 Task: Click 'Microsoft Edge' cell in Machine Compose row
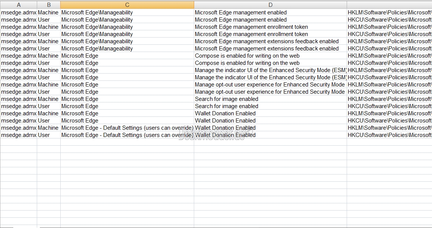coord(127,55)
